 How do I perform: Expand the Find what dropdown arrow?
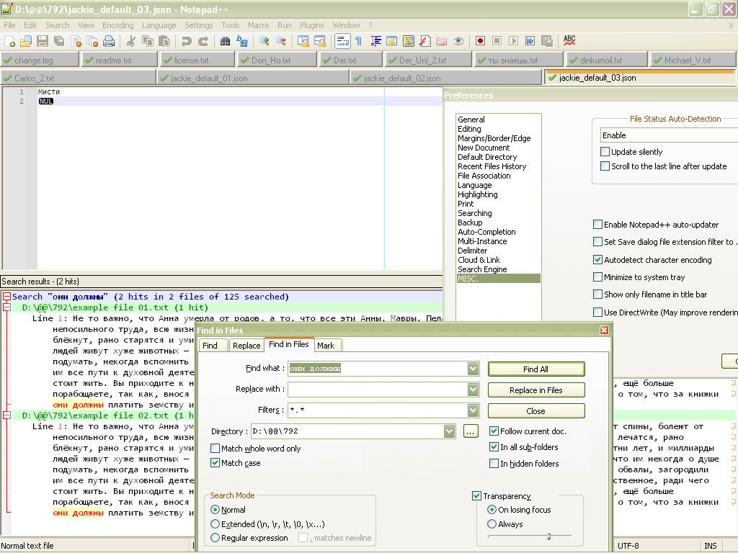tap(474, 369)
